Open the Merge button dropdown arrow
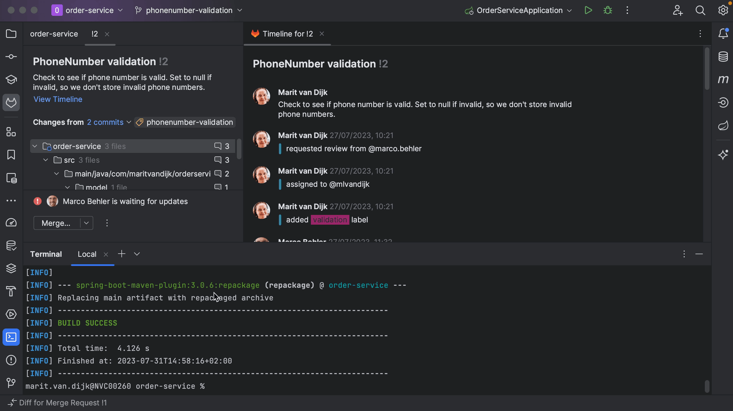This screenshot has width=733, height=411. tap(87, 223)
